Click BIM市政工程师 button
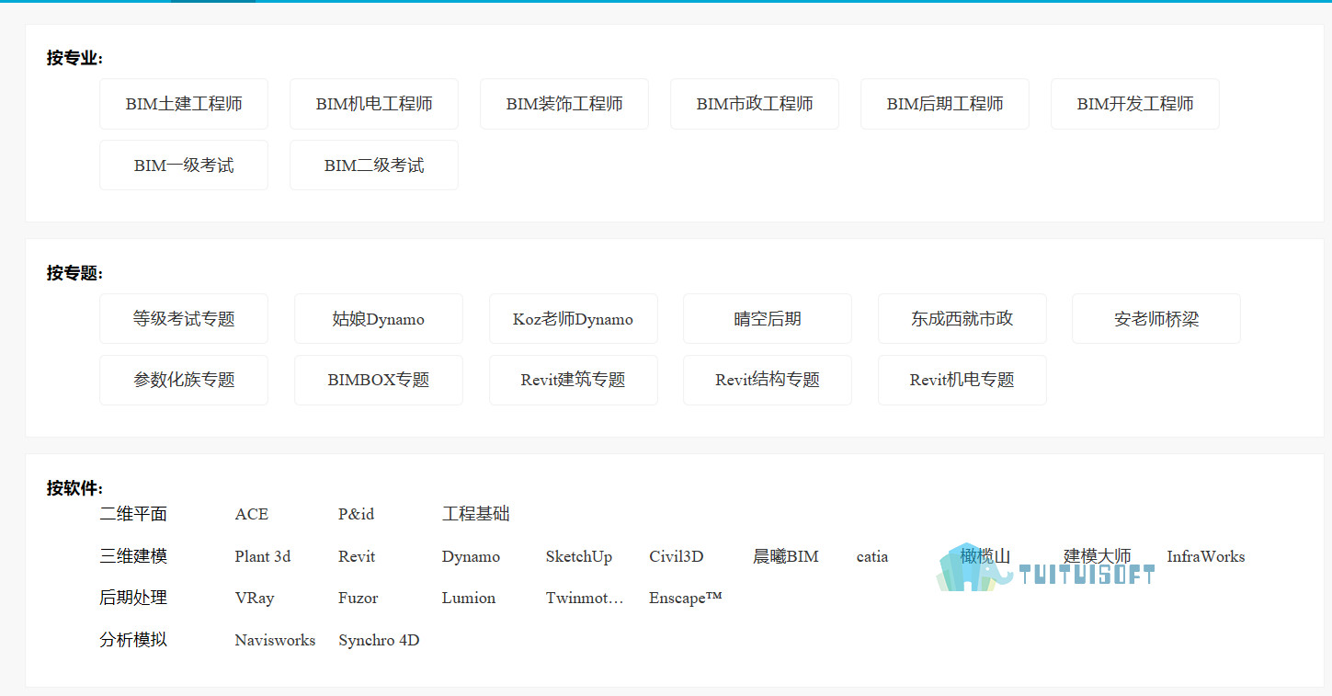 (755, 104)
